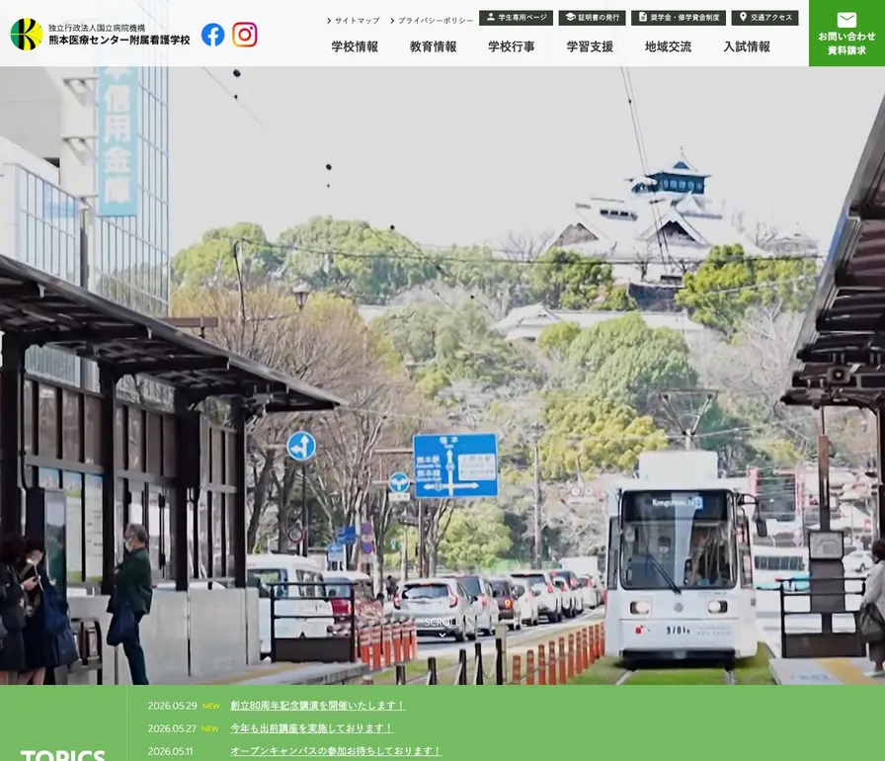885x761 pixels.
Task: Open the 学習支援 menu
Action: 590,46
